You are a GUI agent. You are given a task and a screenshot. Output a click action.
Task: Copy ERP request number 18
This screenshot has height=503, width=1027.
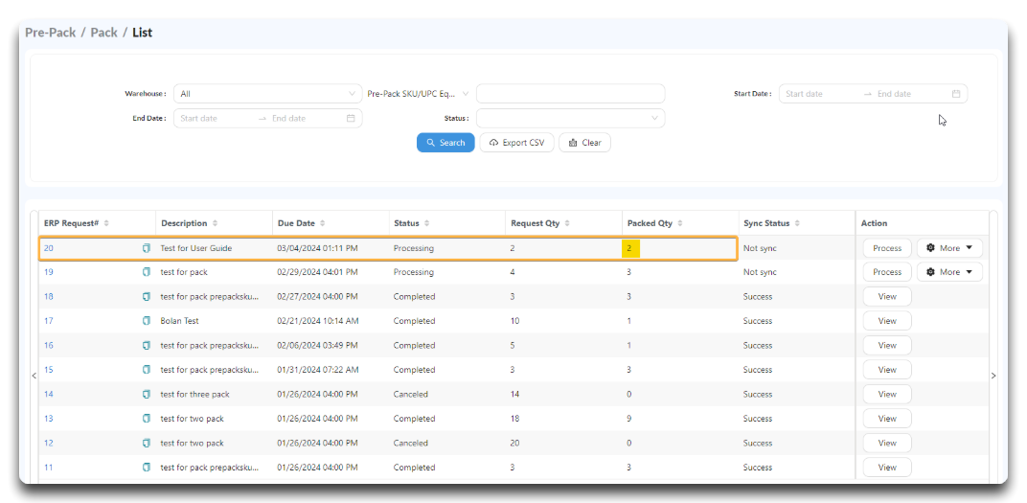coord(146,297)
